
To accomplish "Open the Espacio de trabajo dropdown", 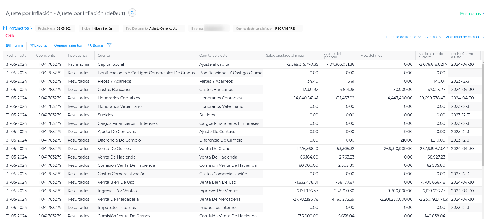I will (x=403, y=37).
